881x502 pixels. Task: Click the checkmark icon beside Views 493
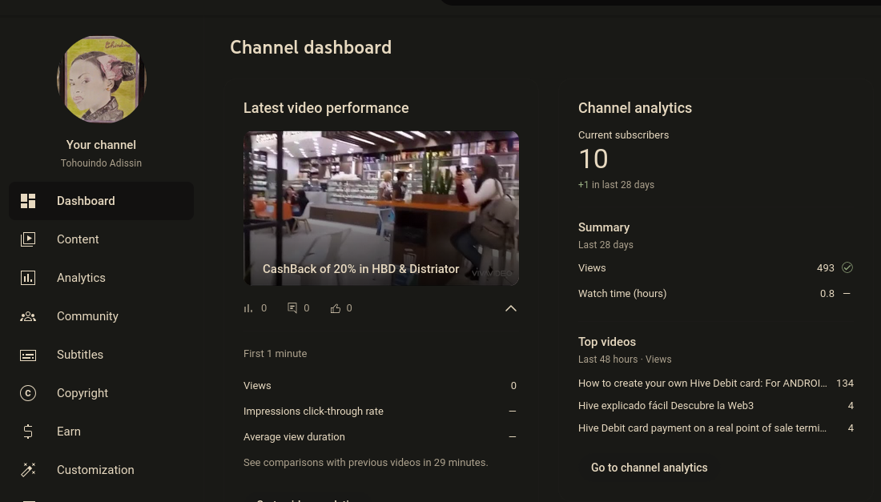tap(847, 268)
